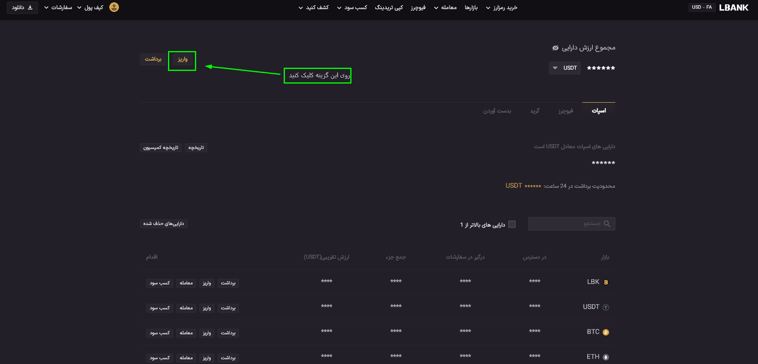Screen dimensions: 758x364
Task: Click the مجموع ارزش دارایی heading
Action: coord(588,48)
